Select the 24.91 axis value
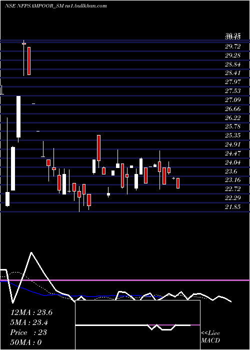The image size is (250, 350). (233, 144)
